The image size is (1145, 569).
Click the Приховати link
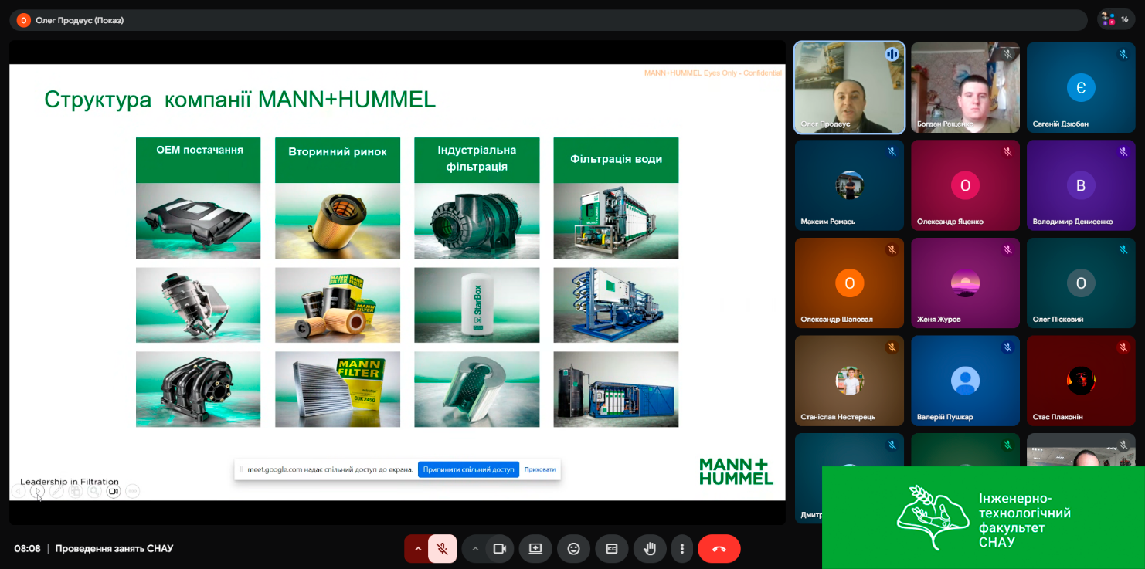539,469
